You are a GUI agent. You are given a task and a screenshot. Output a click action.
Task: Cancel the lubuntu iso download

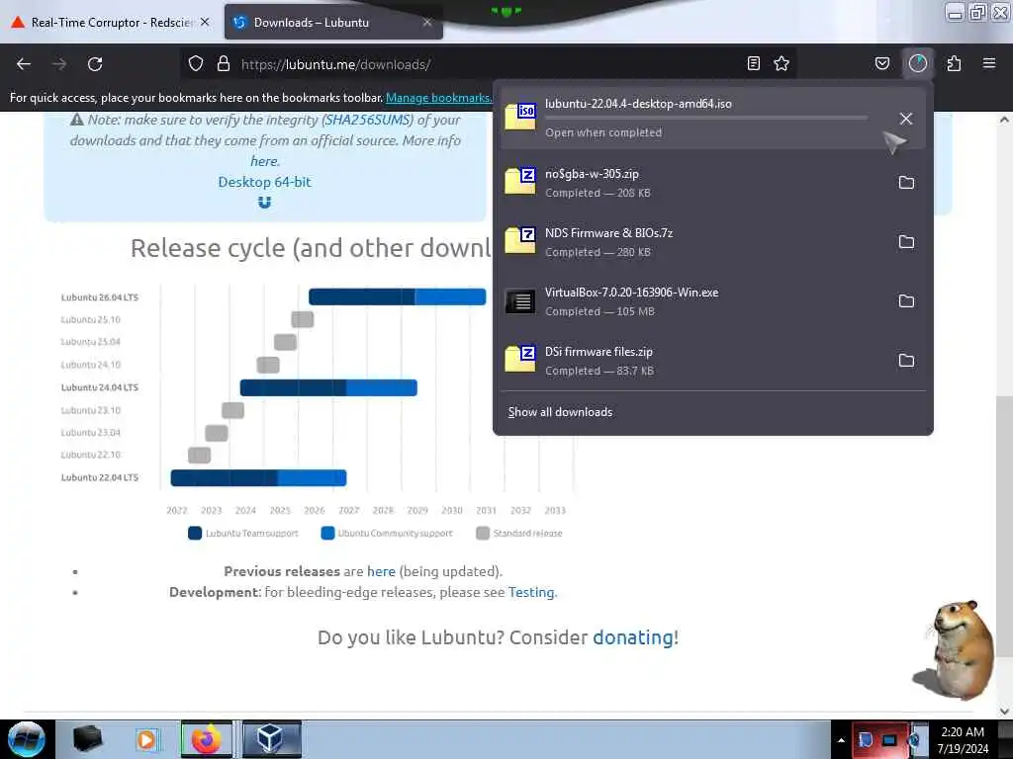coord(906,119)
